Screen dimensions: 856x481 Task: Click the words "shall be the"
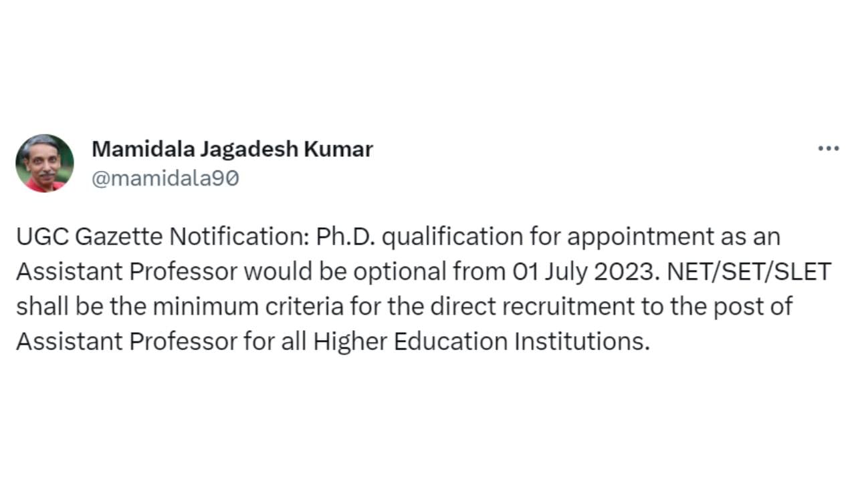pos(81,307)
